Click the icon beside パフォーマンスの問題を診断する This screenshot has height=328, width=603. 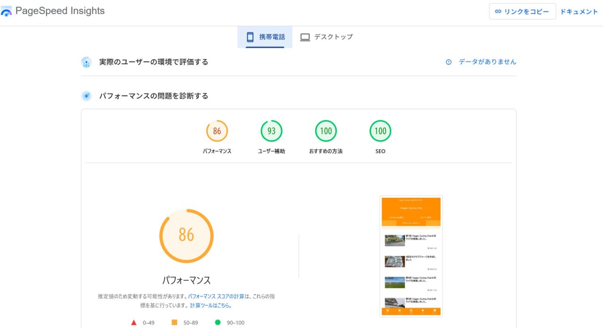click(86, 96)
